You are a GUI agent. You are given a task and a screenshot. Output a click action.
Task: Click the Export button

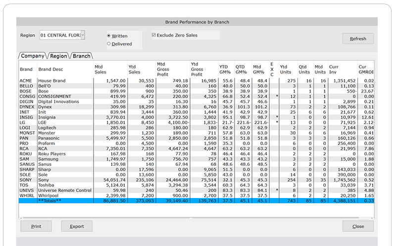77,226
